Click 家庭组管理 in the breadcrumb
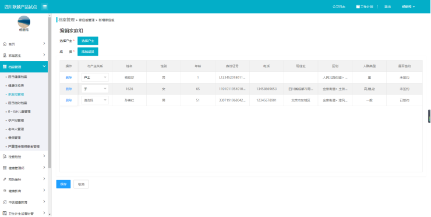Image resolution: width=431 pixels, height=217 pixels. coord(87,20)
